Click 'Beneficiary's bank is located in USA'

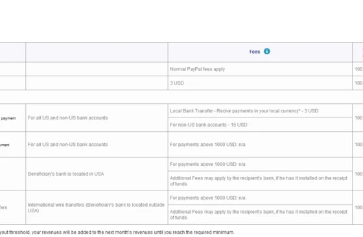(97, 174)
